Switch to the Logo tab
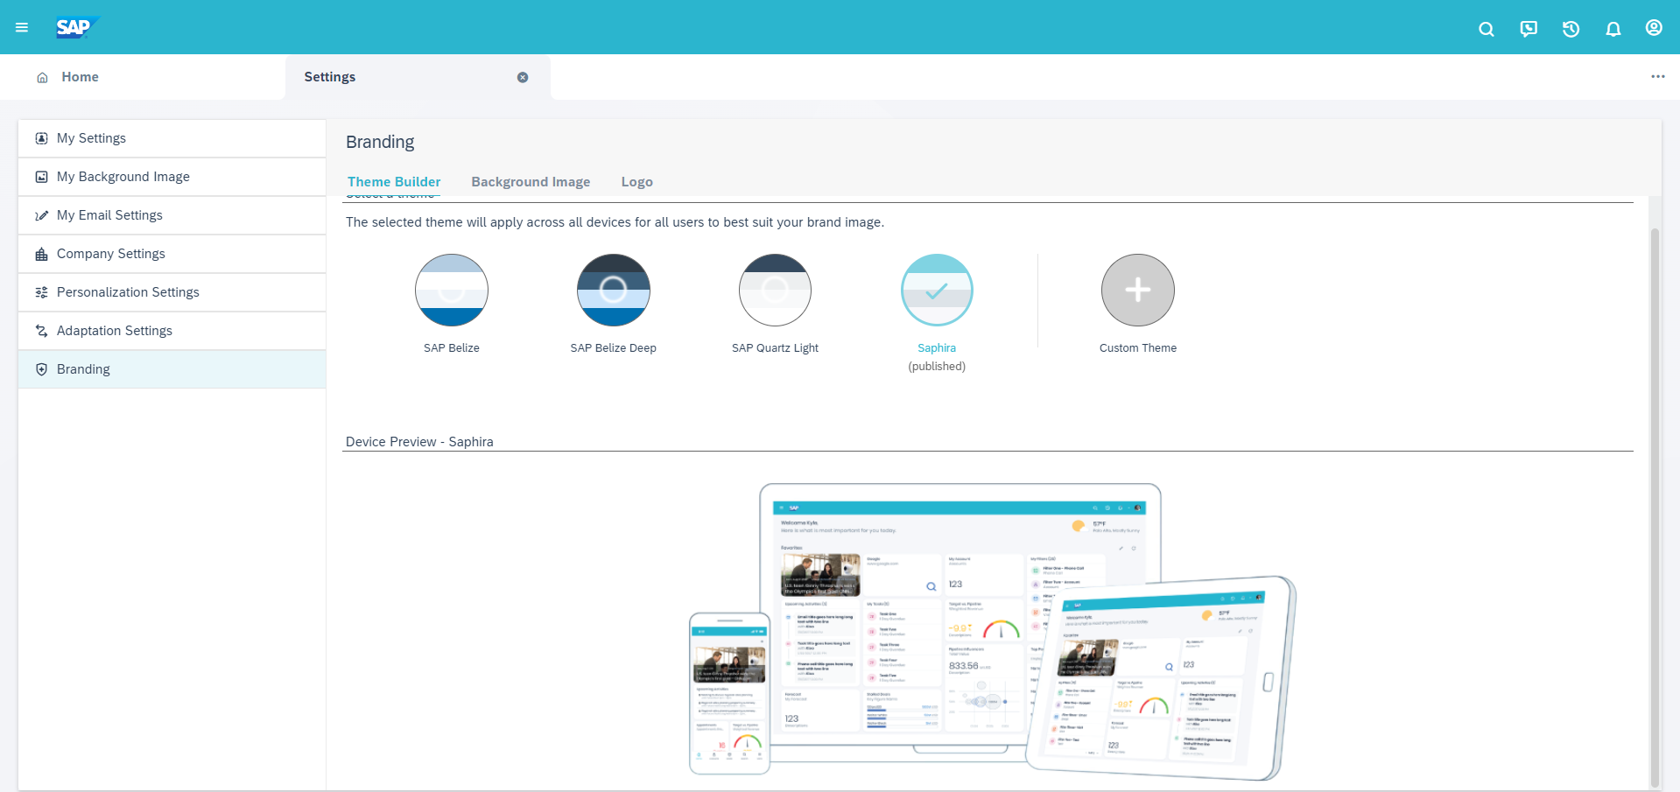The image size is (1680, 792). (x=637, y=182)
